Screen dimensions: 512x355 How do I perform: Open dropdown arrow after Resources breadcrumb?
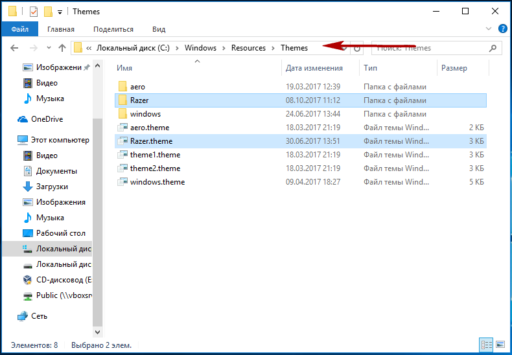(273, 49)
